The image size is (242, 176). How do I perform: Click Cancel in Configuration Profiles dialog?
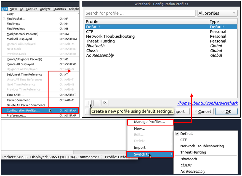pyautogui.click(x=202, y=111)
